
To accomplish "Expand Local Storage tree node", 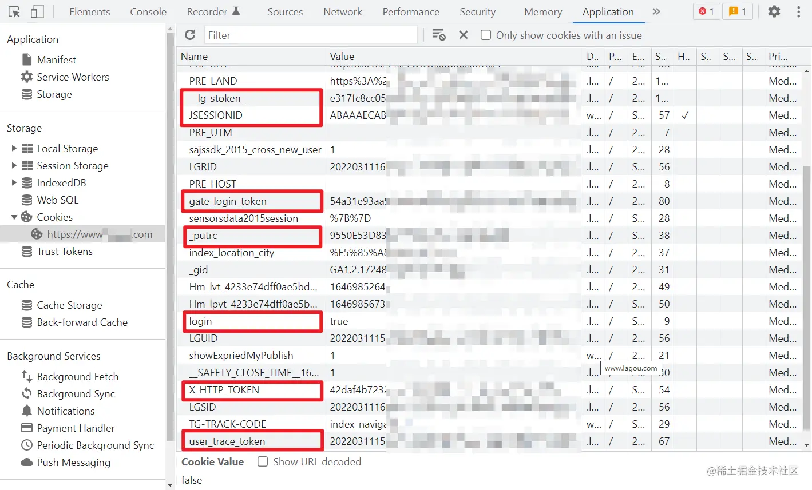I will pyautogui.click(x=14, y=148).
